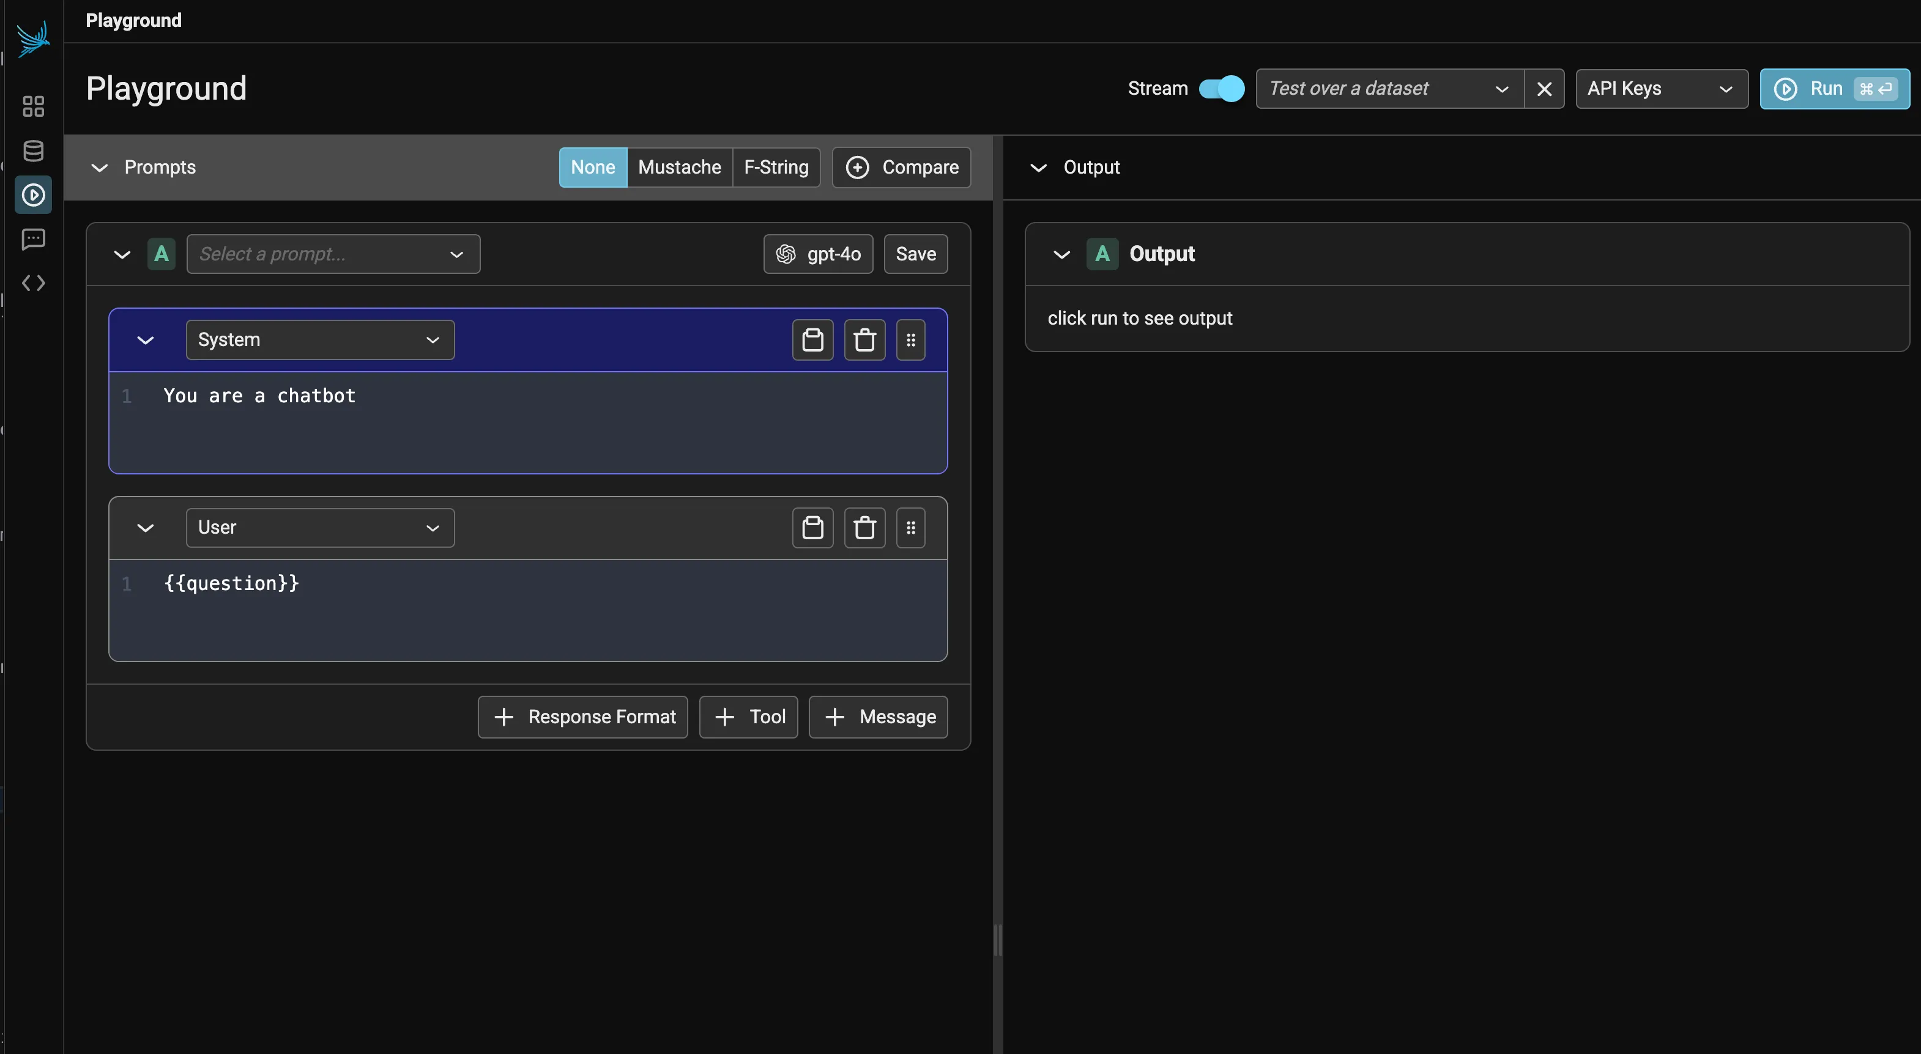
Task: Click the chat bubble icon in sidebar
Action: [x=33, y=238]
